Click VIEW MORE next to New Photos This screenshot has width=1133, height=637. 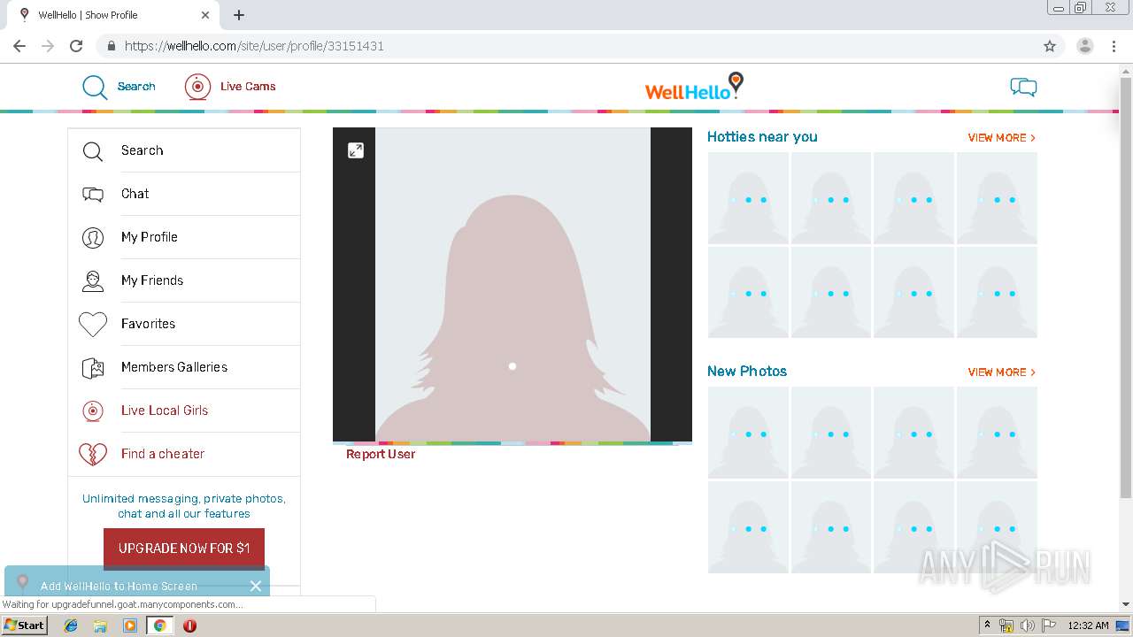coord(1001,372)
